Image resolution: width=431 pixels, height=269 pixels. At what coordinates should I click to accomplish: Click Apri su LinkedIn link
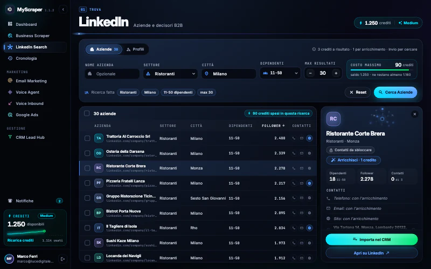(372, 253)
